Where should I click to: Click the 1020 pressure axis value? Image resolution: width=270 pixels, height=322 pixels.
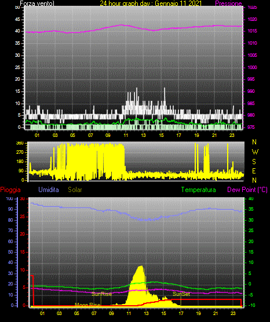pyautogui.click(x=252, y=19)
